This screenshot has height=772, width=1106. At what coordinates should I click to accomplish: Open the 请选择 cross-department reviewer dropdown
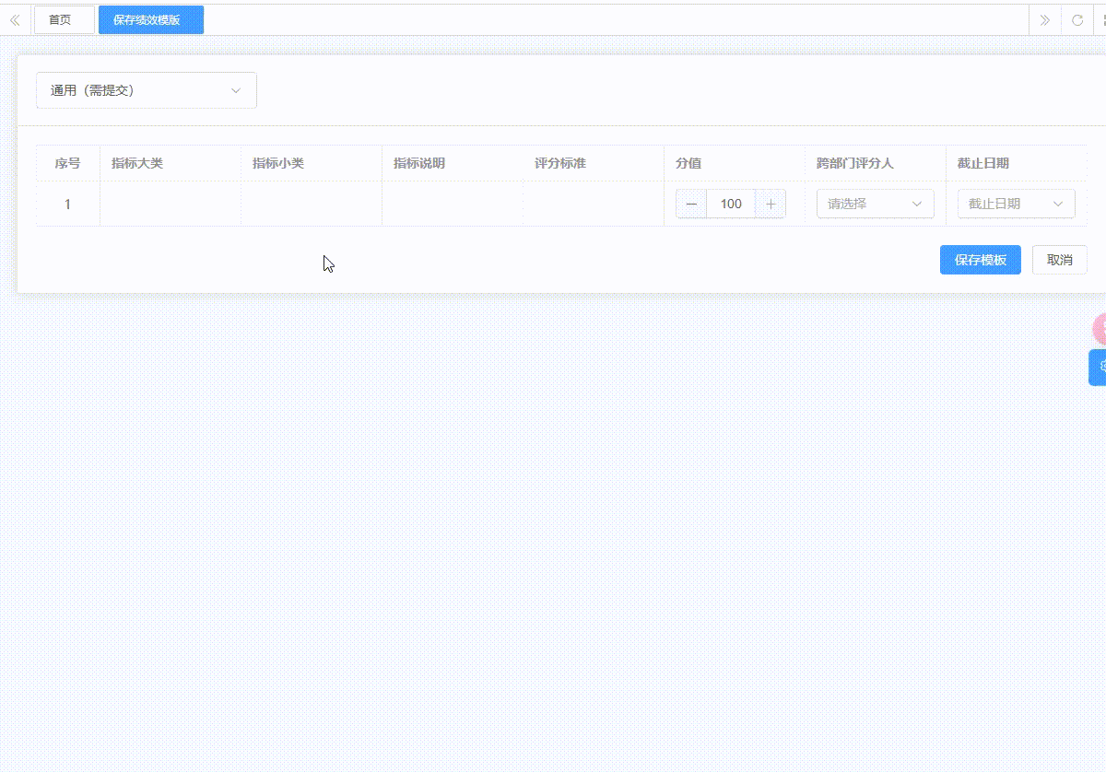coord(874,204)
